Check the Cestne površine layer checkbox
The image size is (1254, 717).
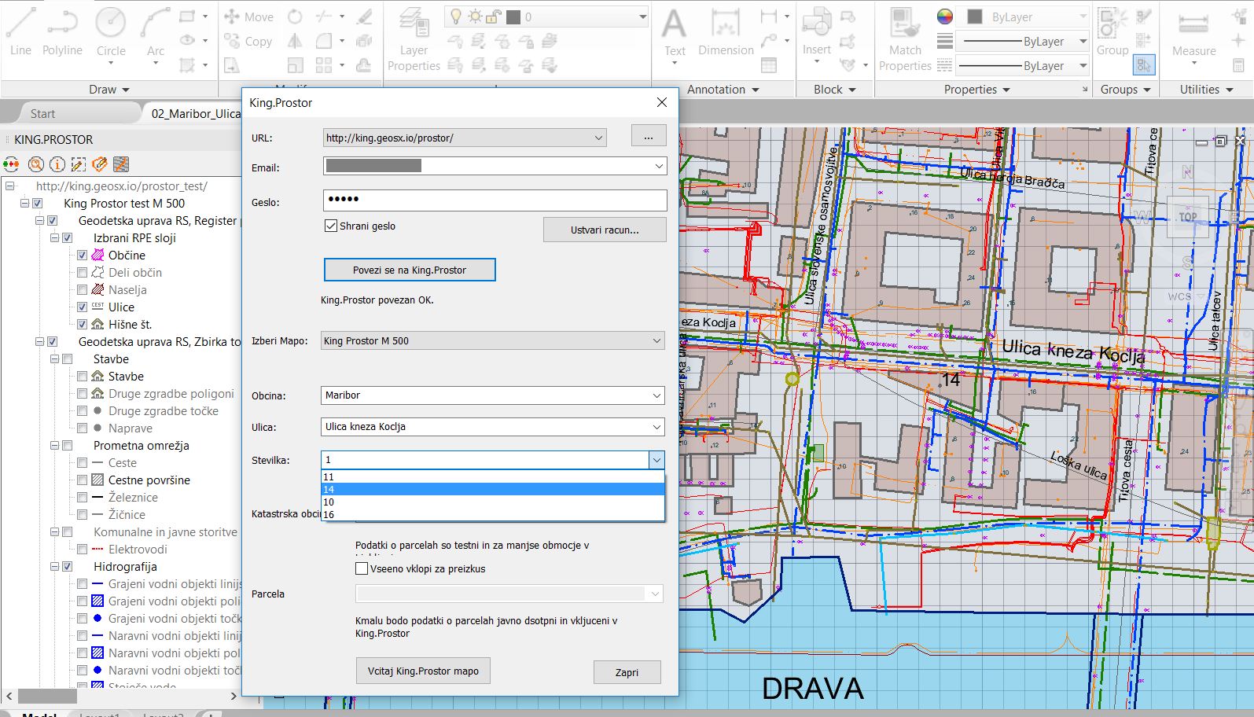click(x=82, y=480)
